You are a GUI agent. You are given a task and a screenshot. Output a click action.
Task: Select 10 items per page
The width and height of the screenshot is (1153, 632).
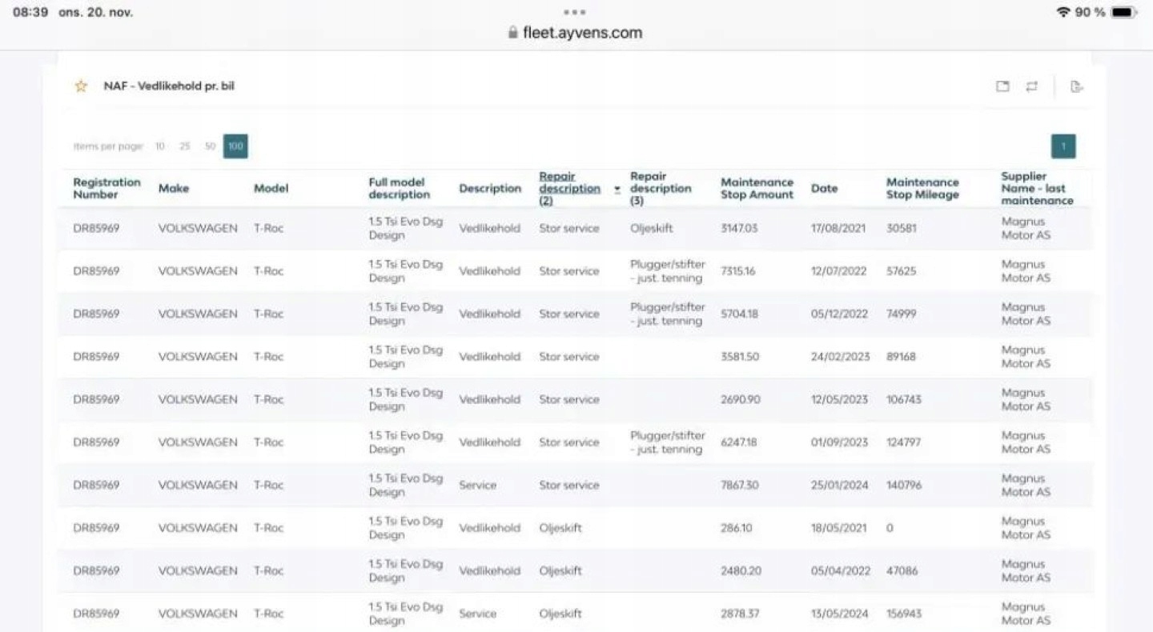(160, 146)
